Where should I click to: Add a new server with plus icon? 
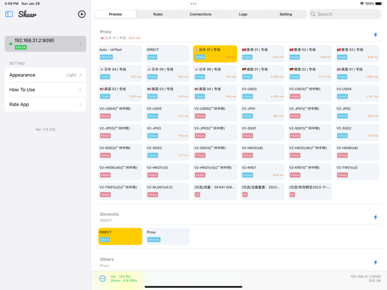(82, 14)
